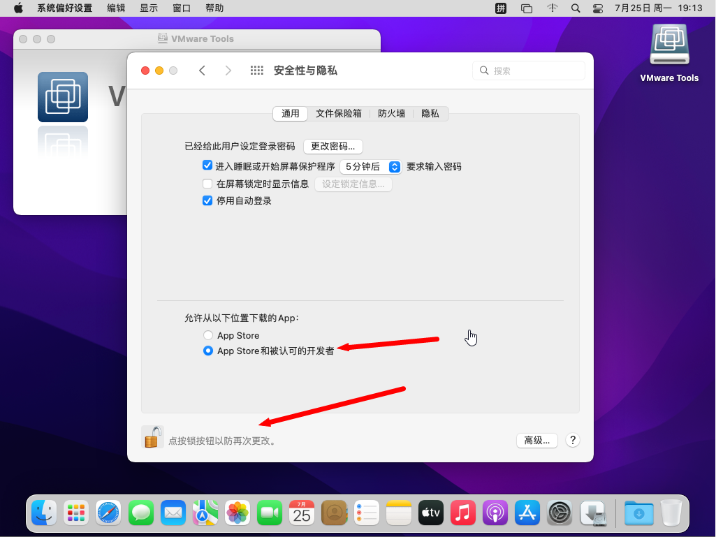This screenshot has height=537, width=716.
Task: Open Podcasts from the Dock
Action: pos(495,513)
